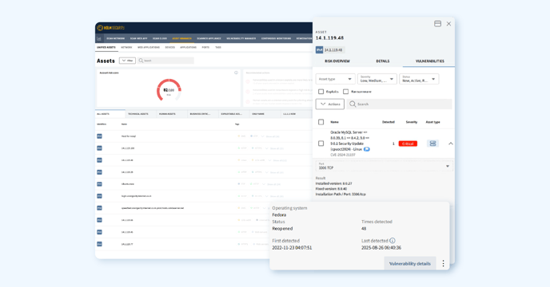
Task: Toggle the Exploits checkbox
Action: (321, 92)
